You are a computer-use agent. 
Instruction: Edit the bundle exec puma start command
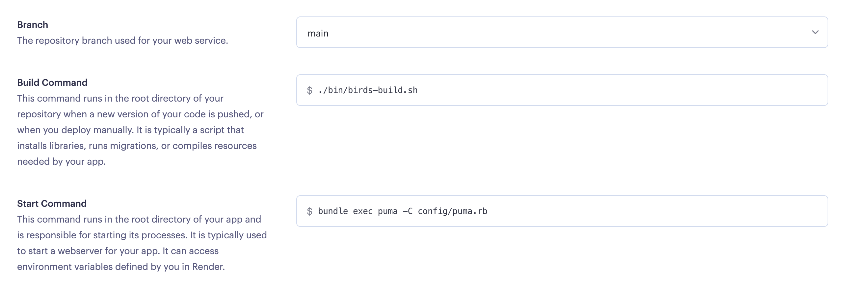[x=402, y=211]
